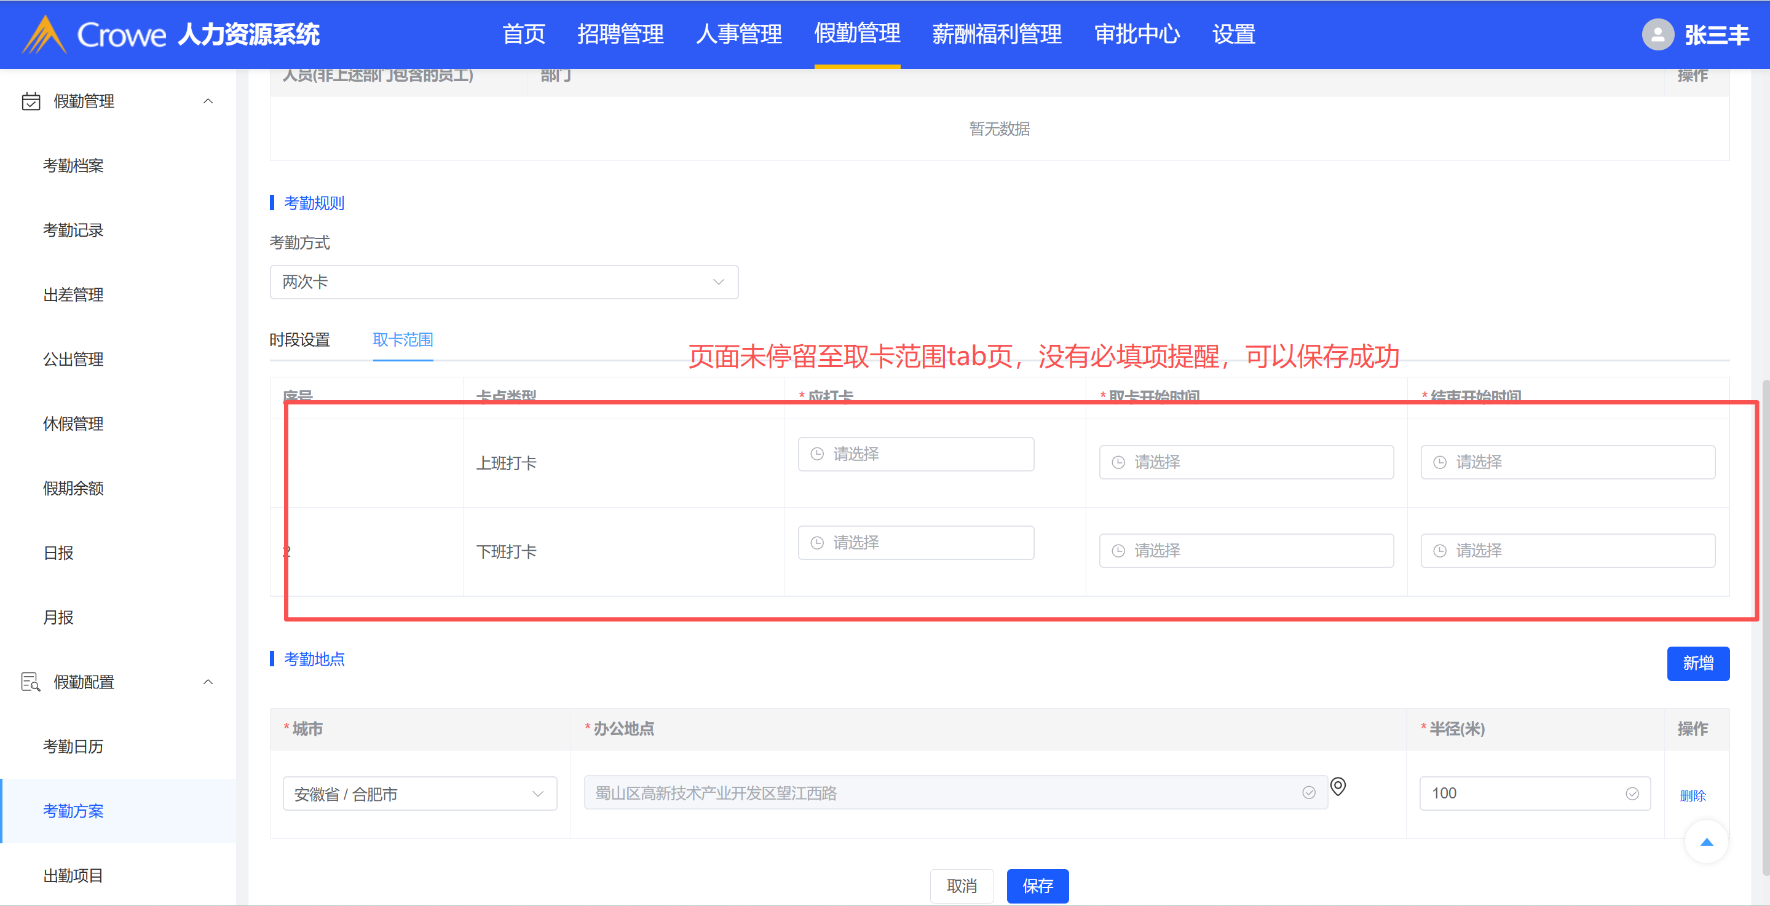Click the map location pin icon

[x=1337, y=786]
